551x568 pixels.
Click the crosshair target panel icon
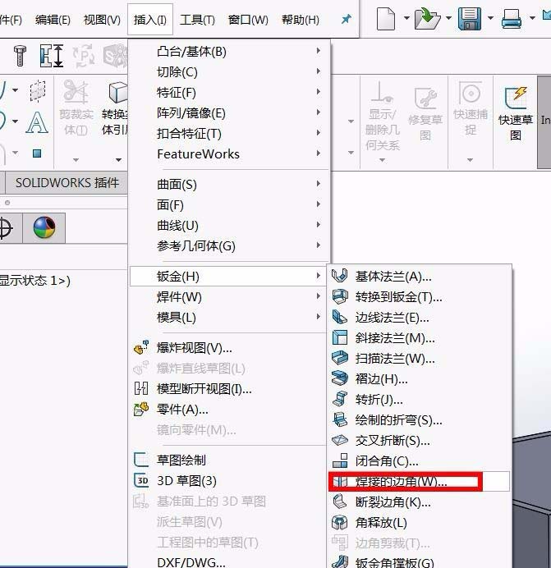(x=5, y=228)
